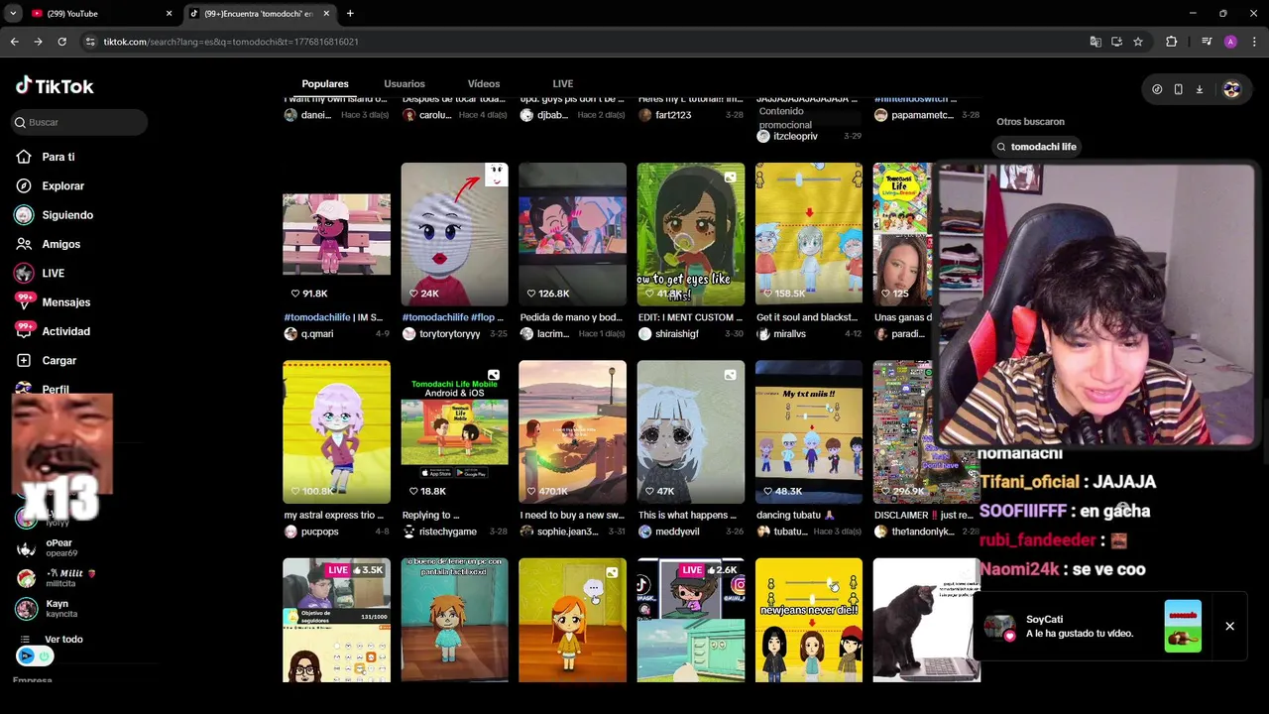
Task: Click the address bar URL
Action: [230, 42]
